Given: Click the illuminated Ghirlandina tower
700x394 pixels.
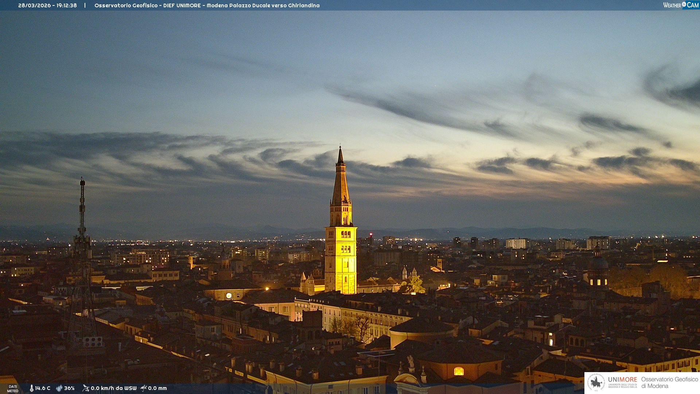Looking at the screenshot, I should click(x=341, y=255).
